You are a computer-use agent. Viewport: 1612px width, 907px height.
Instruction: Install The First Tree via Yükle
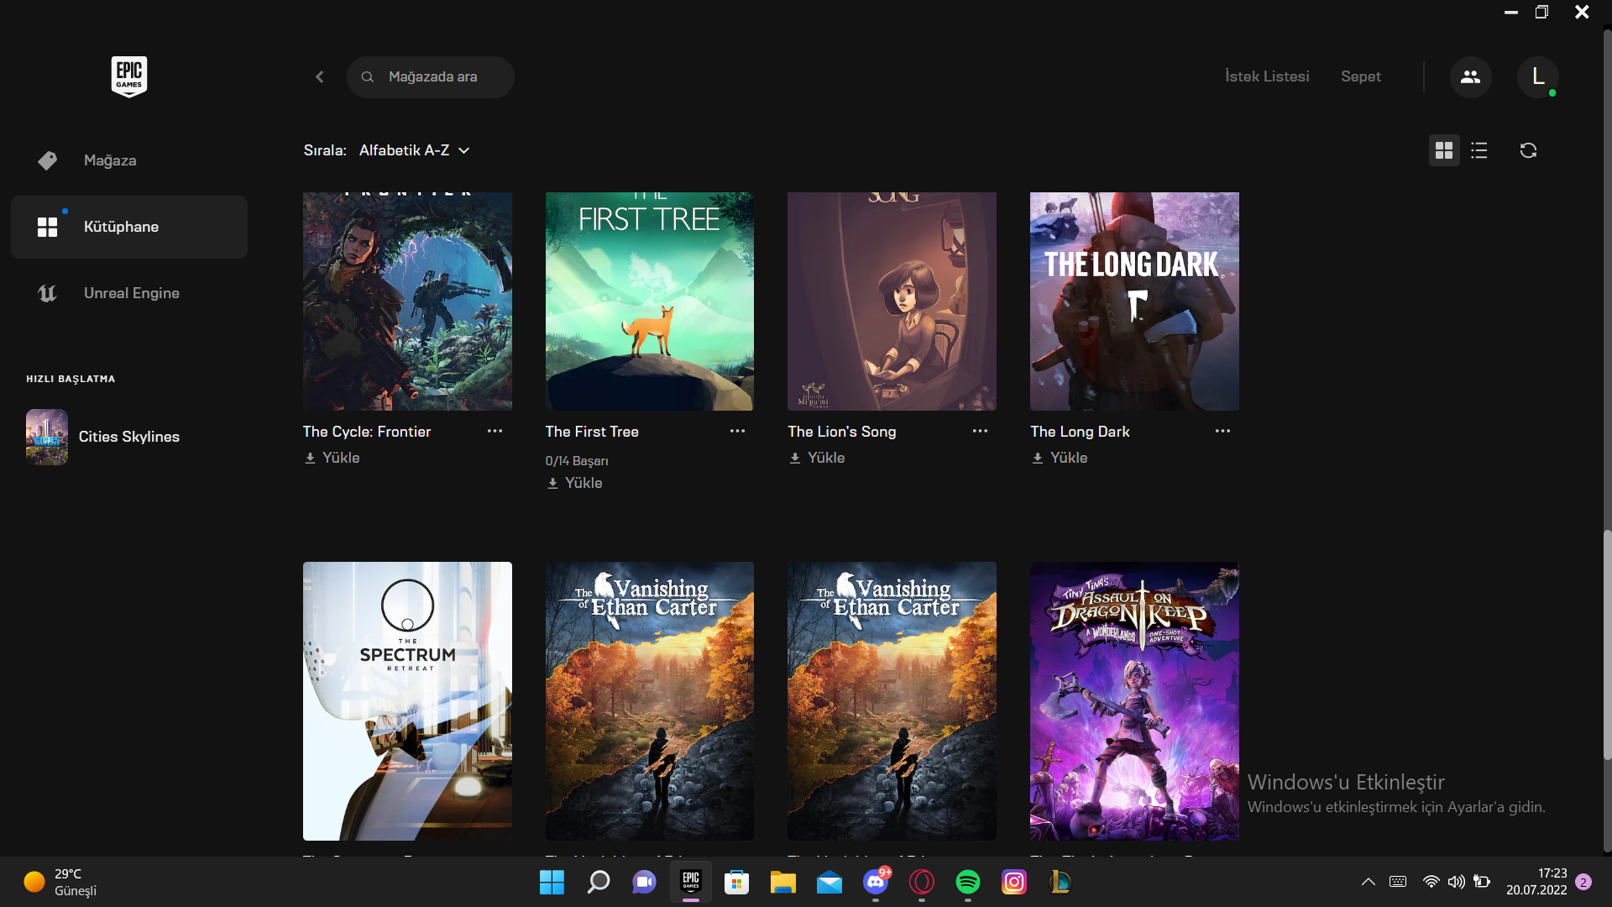(x=574, y=483)
